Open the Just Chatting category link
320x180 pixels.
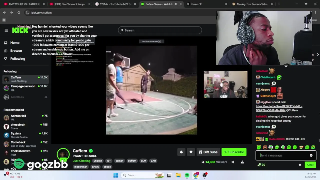(81, 161)
